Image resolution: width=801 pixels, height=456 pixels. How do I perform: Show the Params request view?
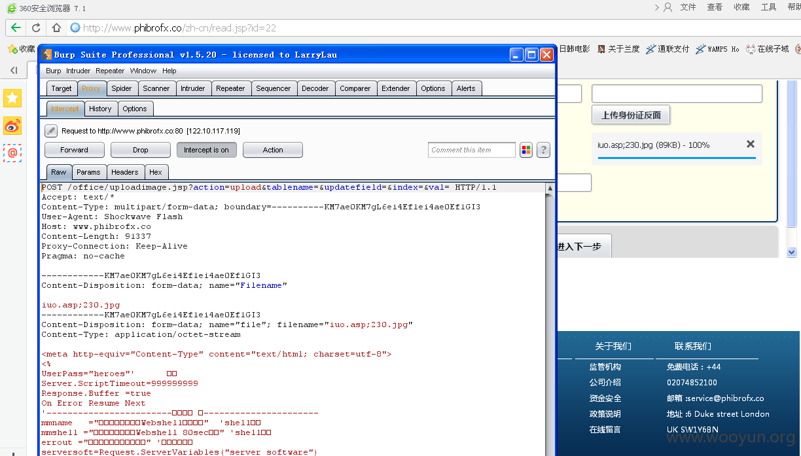pyautogui.click(x=88, y=172)
